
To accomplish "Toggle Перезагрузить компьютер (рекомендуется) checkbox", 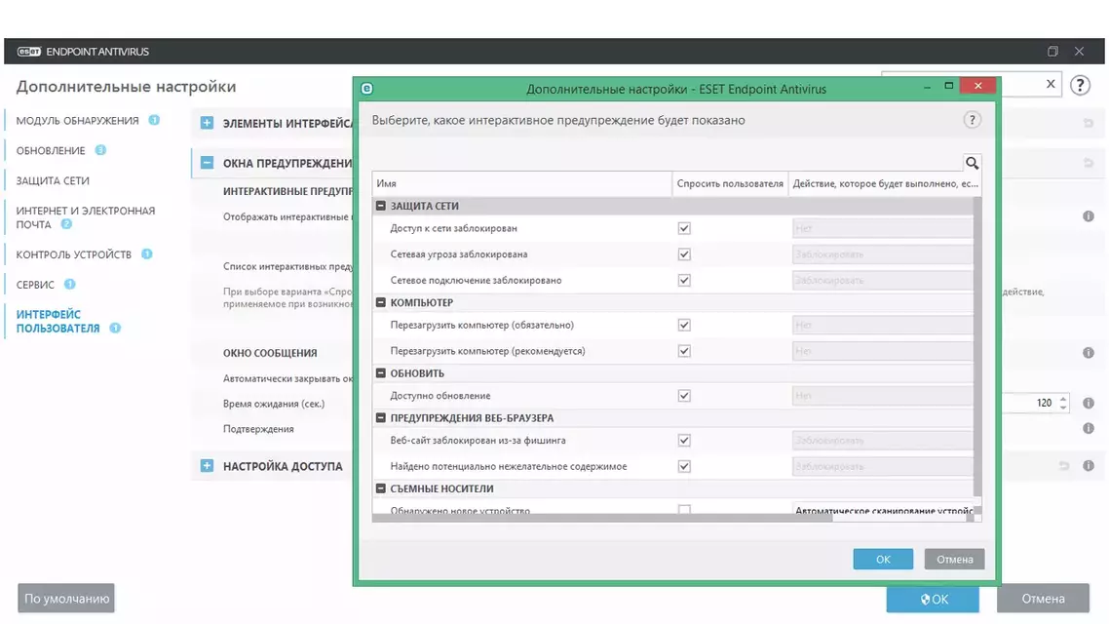I will (x=684, y=351).
